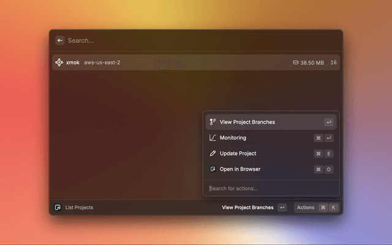Click the Monitoring chart icon

click(213, 138)
